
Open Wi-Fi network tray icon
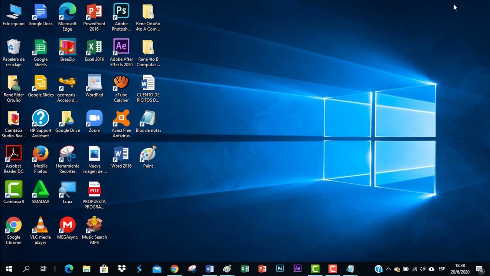pyautogui.click(x=414, y=269)
